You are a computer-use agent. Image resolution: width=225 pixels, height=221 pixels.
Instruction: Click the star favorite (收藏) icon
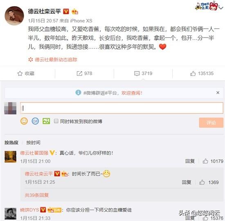pyautogui.click(x=20, y=74)
